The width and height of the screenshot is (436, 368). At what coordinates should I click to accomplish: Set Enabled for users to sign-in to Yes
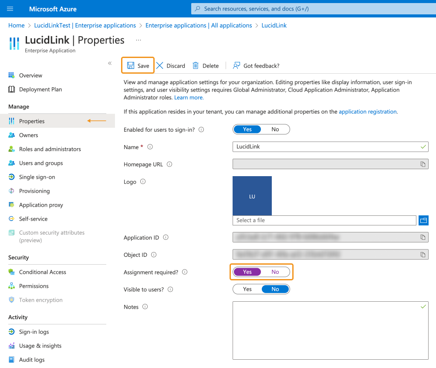click(x=247, y=129)
